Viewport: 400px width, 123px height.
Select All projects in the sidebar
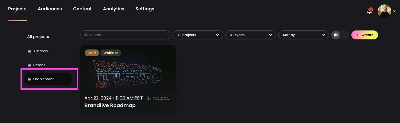point(38,37)
